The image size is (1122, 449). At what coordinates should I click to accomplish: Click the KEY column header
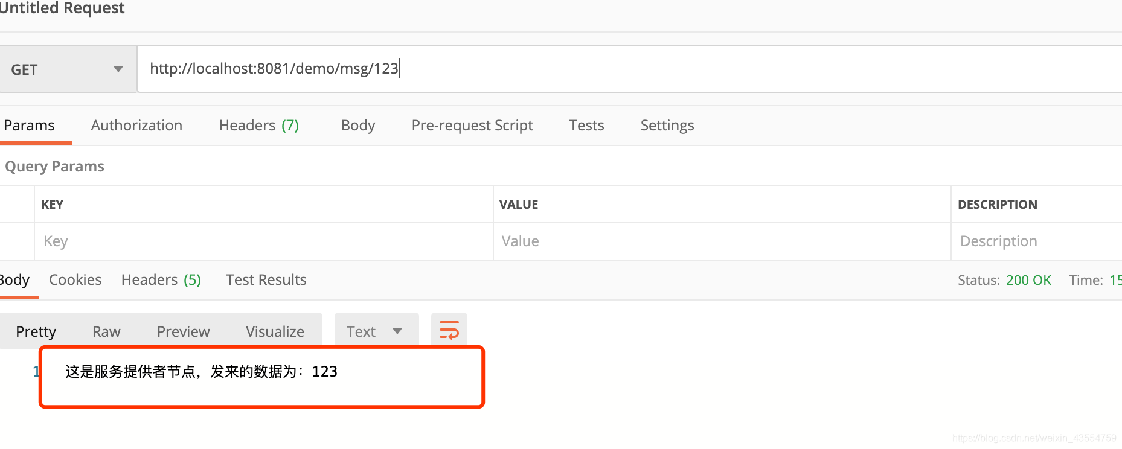pos(52,205)
